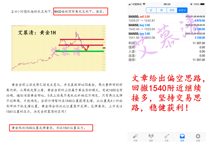Click the 2020.01.09 06:09:28 timestamp
208x144 pixels.
point(195,17)
